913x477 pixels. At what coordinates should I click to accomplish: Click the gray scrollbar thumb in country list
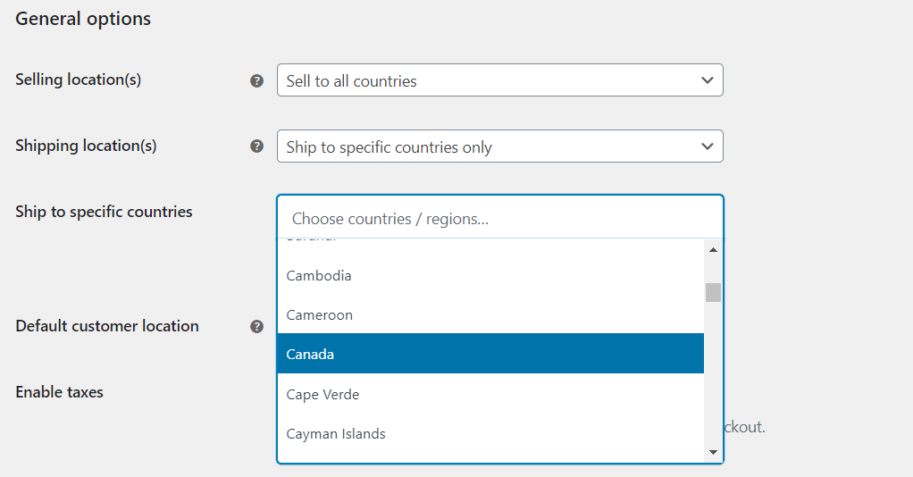click(713, 292)
